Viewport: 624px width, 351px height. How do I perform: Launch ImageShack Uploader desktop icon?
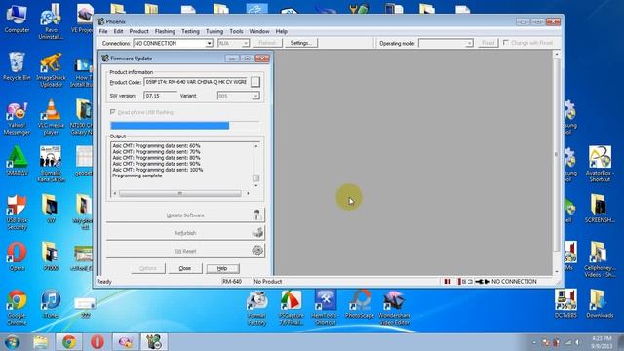click(x=51, y=69)
